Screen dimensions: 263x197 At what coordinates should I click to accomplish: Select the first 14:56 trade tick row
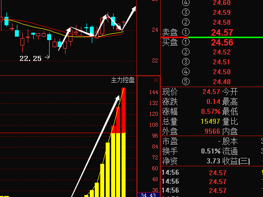[x=212, y=173]
